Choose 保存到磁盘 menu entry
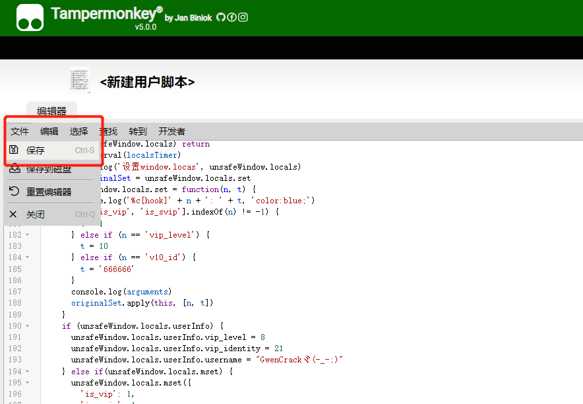This screenshot has width=583, height=404. tap(51, 169)
